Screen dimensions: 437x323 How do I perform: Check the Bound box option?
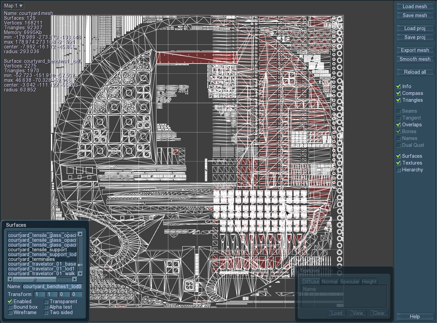[x=10, y=307]
